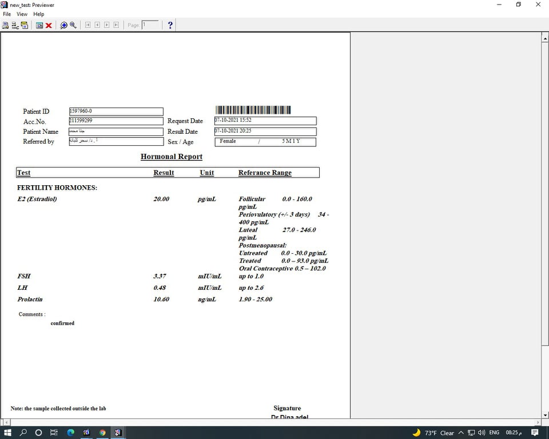The height and width of the screenshot is (439, 549).
Task: Click the Hormonal Report heading
Action: 172,157
